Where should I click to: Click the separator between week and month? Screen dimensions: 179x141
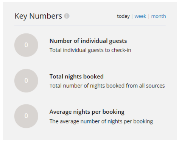point(149,16)
